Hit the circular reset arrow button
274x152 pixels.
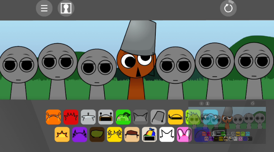(x=228, y=8)
